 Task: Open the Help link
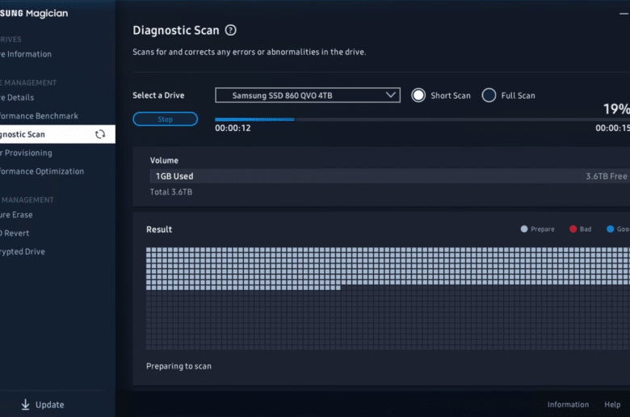[612, 405]
